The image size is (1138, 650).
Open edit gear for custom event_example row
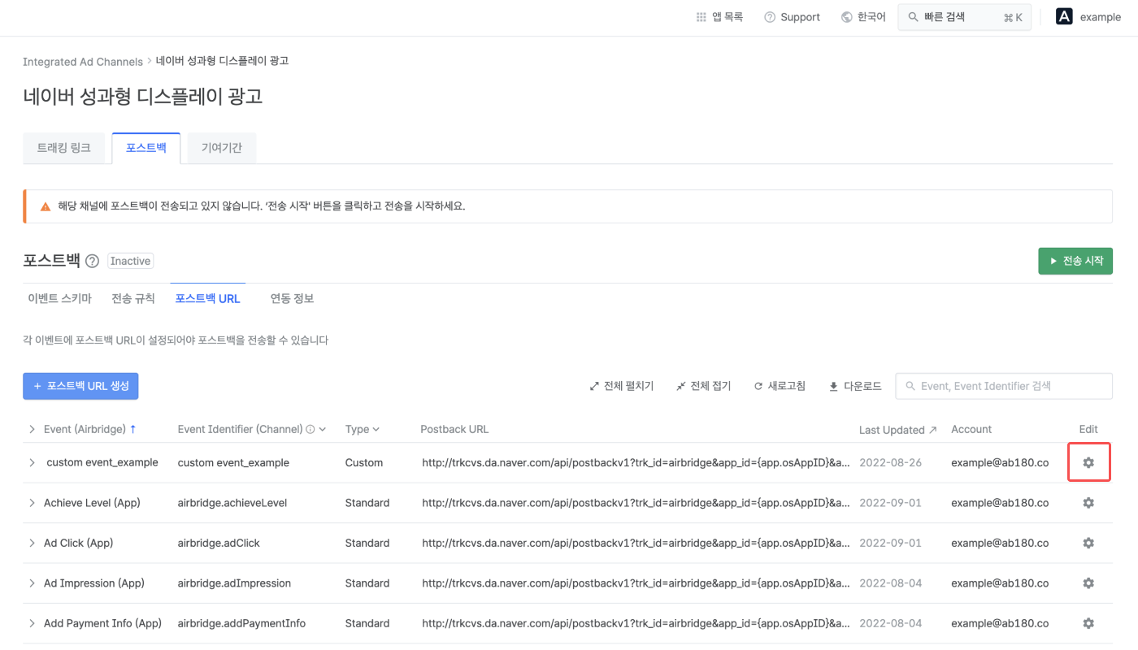1088,462
